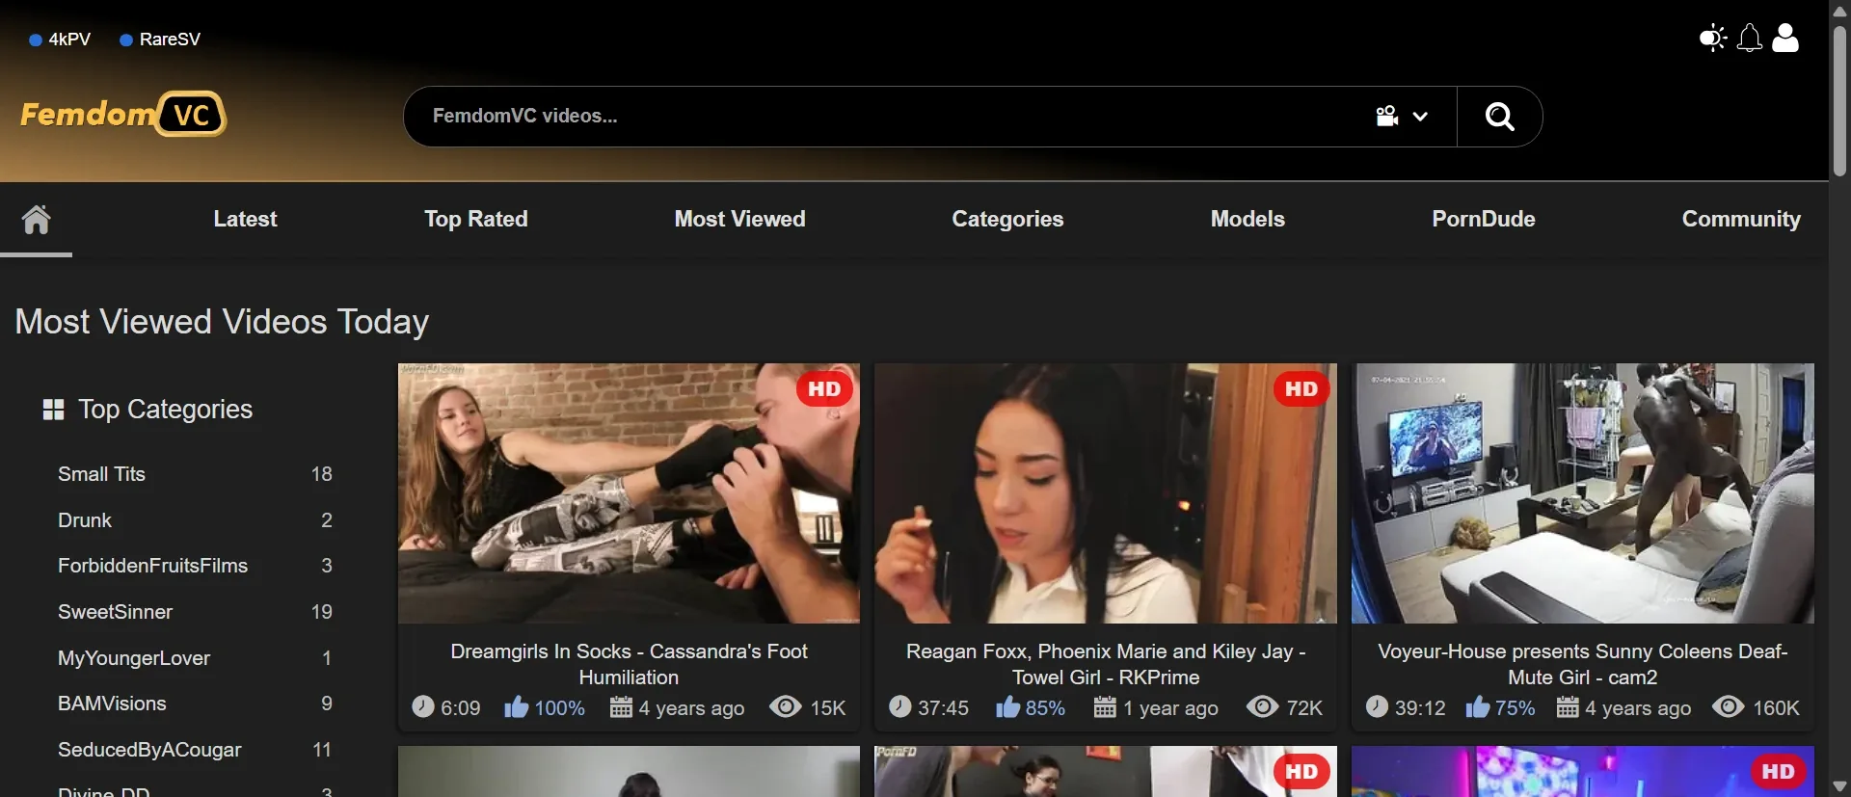The width and height of the screenshot is (1851, 797).
Task: Click the Voyeur-House presents video title
Action: (x=1583, y=664)
